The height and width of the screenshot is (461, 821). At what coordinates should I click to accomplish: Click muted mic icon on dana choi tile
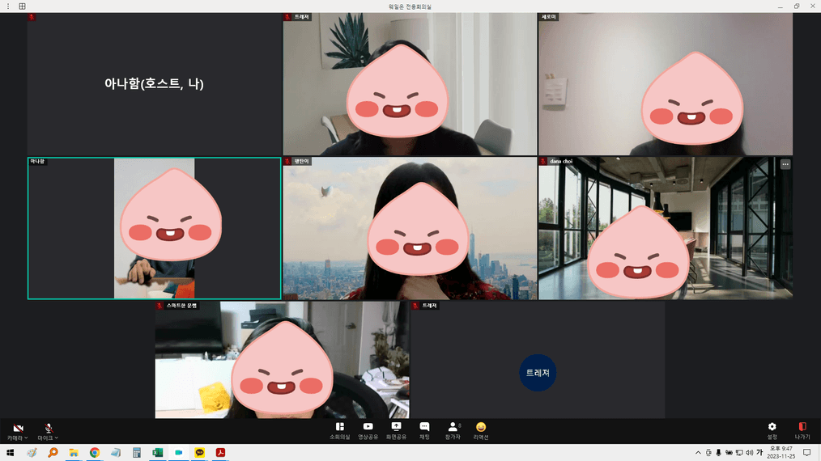(x=543, y=161)
